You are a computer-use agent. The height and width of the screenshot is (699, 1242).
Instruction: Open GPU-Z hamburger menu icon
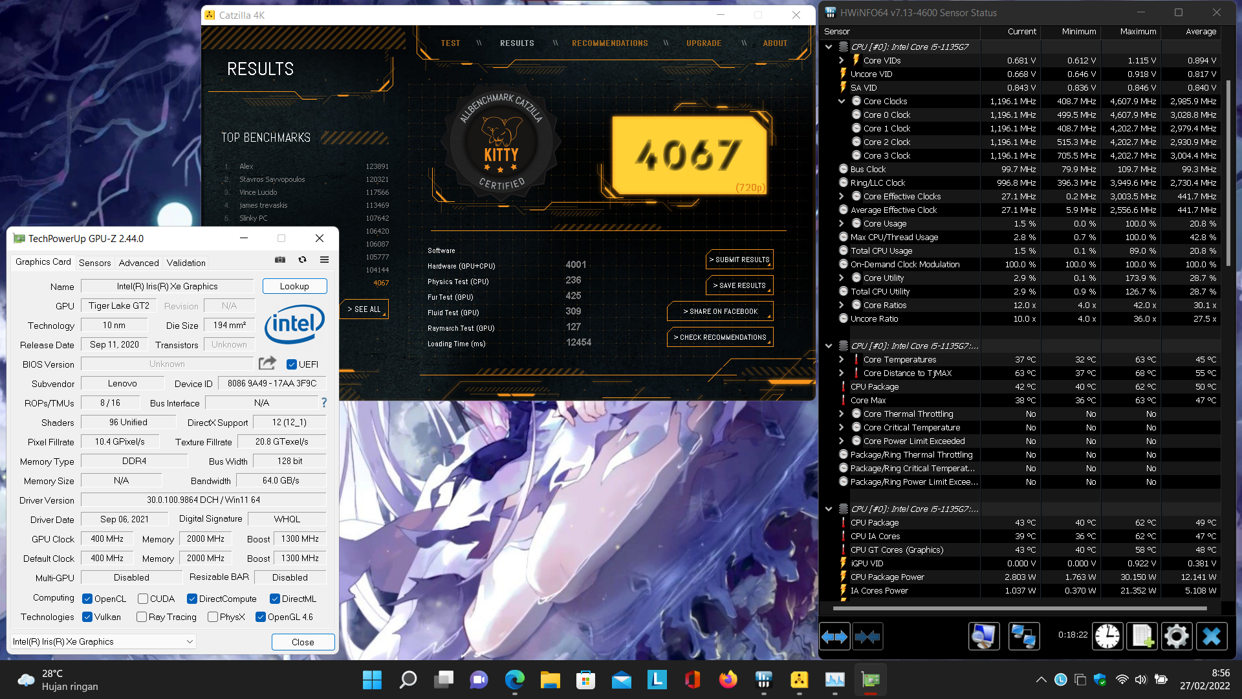(324, 260)
